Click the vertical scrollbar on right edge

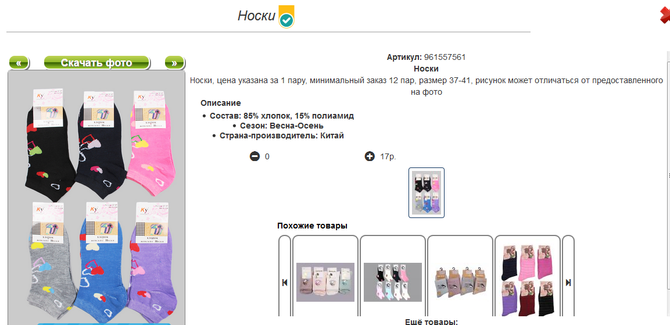668,184
